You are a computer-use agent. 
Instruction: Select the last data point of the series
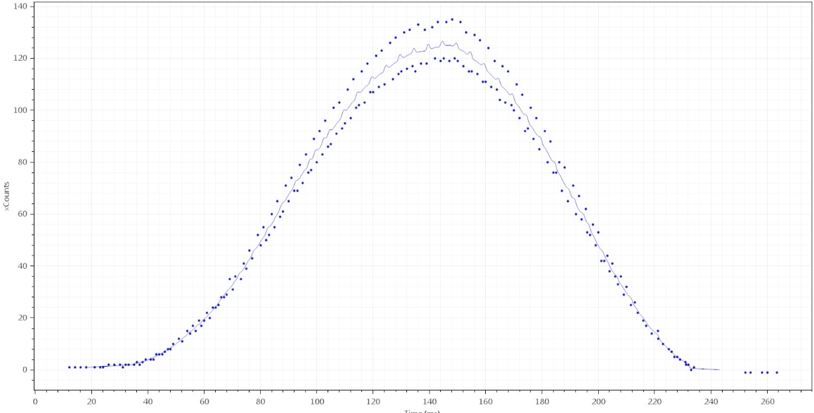click(x=776, y=372)
